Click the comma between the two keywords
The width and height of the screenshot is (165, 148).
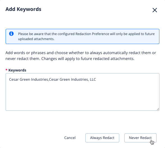[49, 80]
